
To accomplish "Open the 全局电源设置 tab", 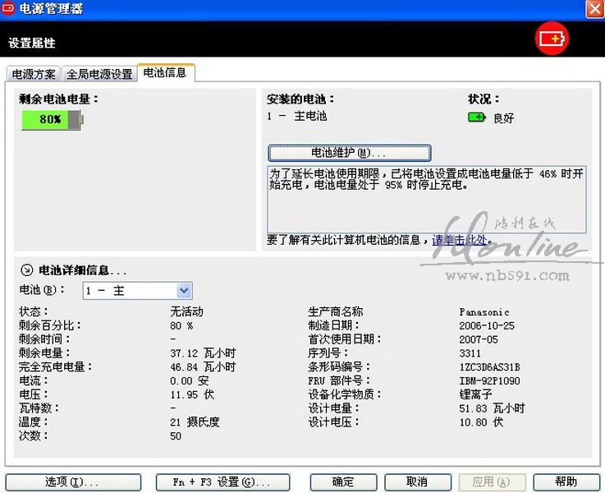I will point(99,74).
